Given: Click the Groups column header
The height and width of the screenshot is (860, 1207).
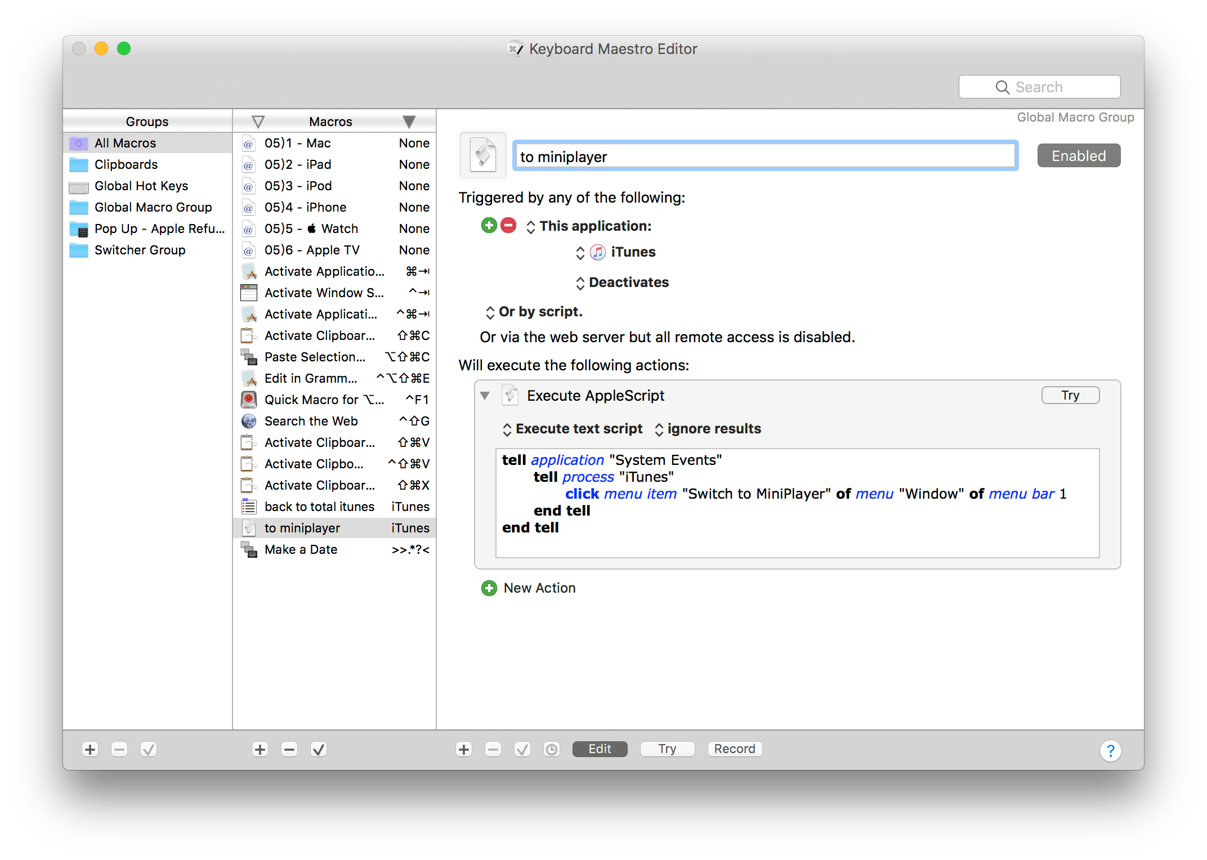Looking at the screenshot, I should click(147, 122).
